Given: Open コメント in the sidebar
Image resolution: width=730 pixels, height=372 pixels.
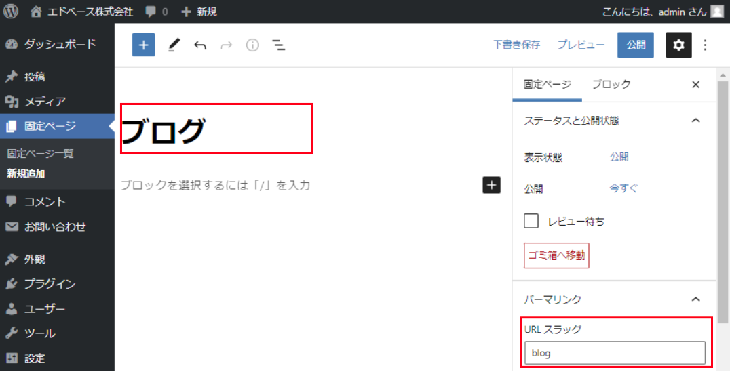Looking at the screenshot, I should pos(57,202).
